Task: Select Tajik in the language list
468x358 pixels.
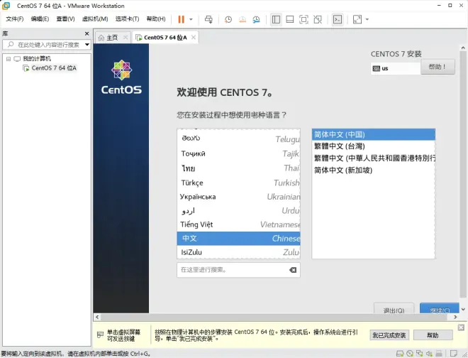Action: tap(238, 153)
